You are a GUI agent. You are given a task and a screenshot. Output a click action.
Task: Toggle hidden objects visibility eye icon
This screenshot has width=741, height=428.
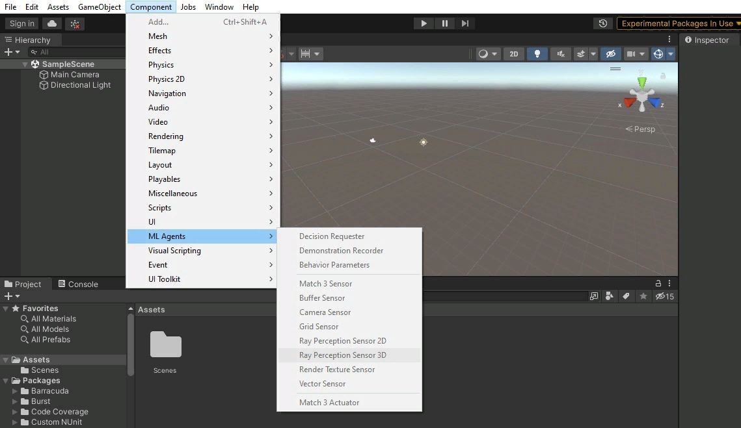(611, 54)
